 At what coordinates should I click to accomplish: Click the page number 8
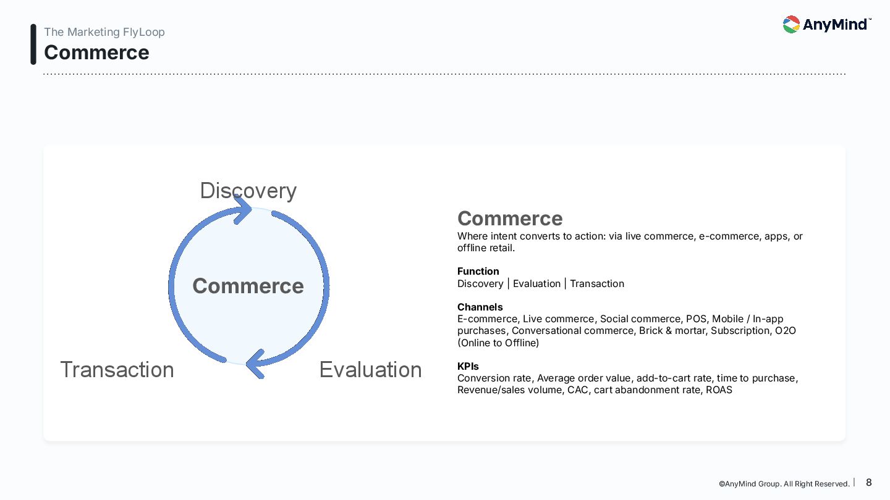point(869,483)
